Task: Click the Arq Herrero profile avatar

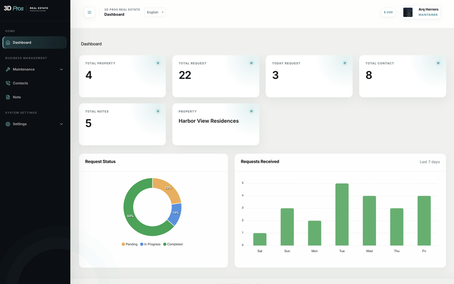Action: click(x=408, y=12)
